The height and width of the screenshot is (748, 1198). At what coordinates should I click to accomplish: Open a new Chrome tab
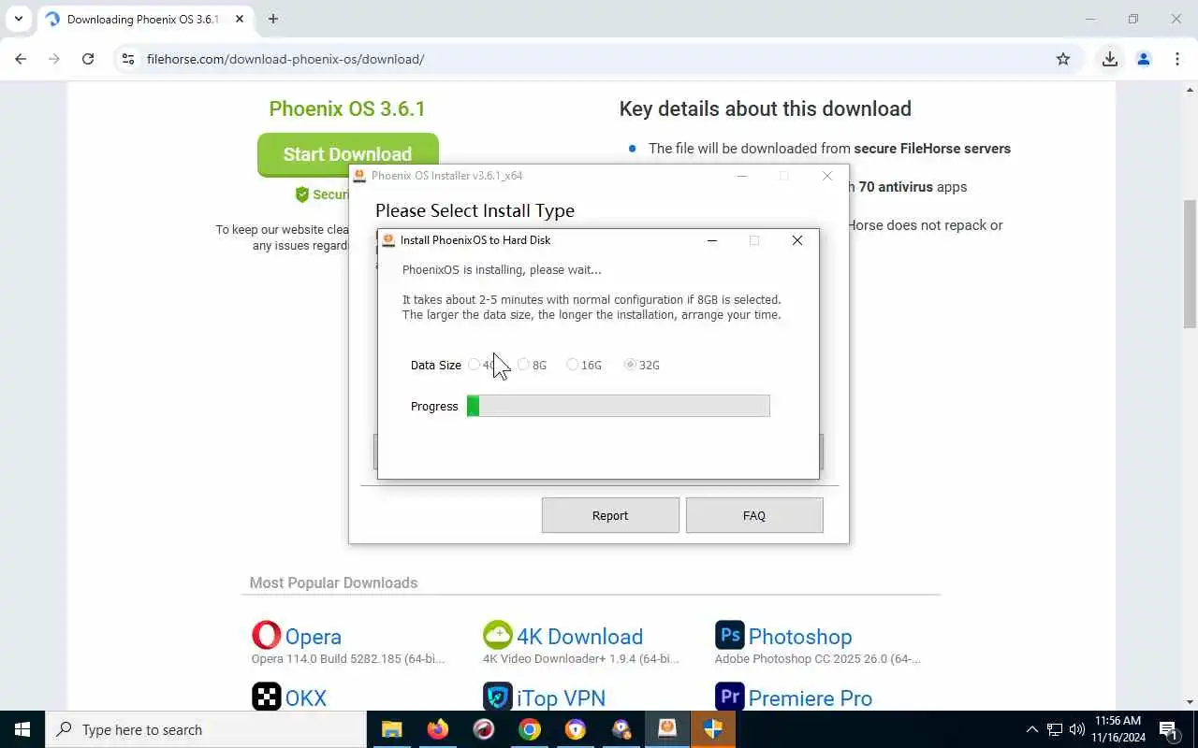pyautogui.click(x=273, y=19)
